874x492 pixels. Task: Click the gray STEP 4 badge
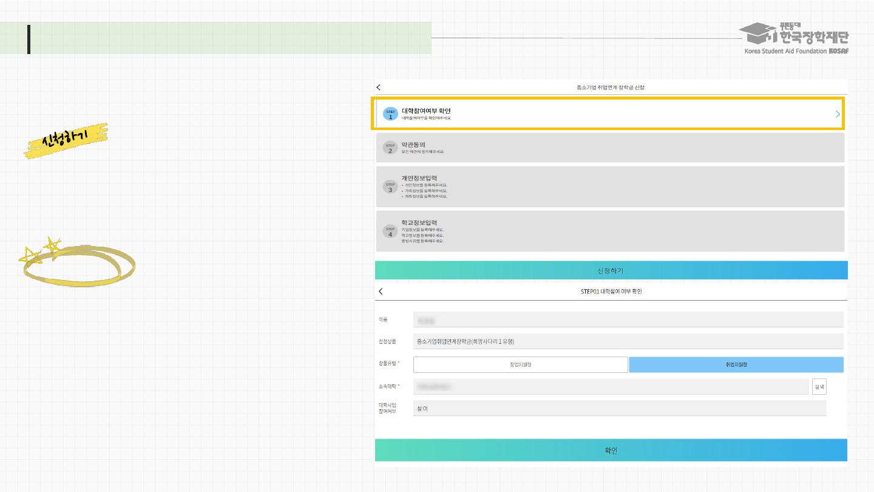(390, 231)
